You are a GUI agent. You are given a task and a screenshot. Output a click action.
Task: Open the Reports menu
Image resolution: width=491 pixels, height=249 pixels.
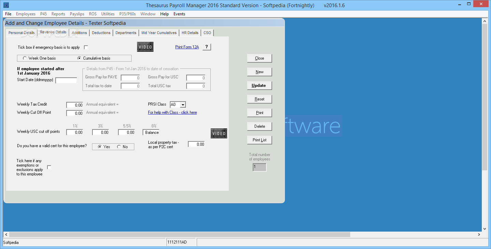[x=58, y=14]
